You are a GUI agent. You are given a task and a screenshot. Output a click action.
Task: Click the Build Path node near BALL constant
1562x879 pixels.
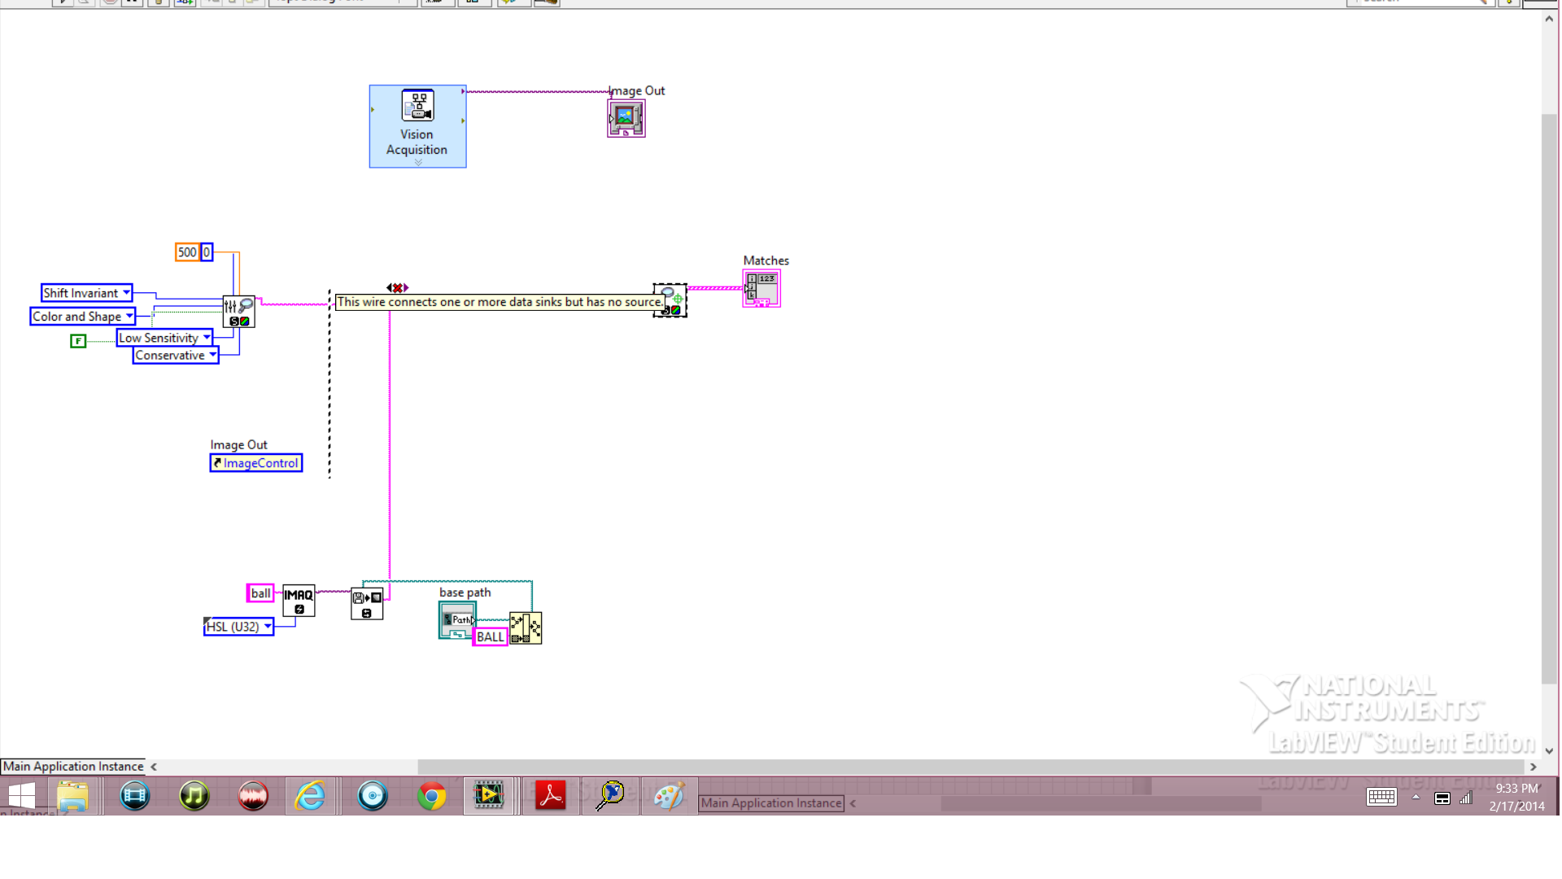[x=525, y=628]
